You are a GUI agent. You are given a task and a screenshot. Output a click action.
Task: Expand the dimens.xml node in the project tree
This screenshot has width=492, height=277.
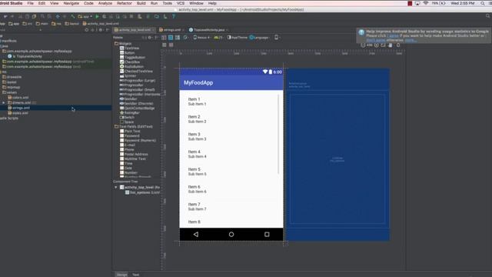(x=4, y=102)
